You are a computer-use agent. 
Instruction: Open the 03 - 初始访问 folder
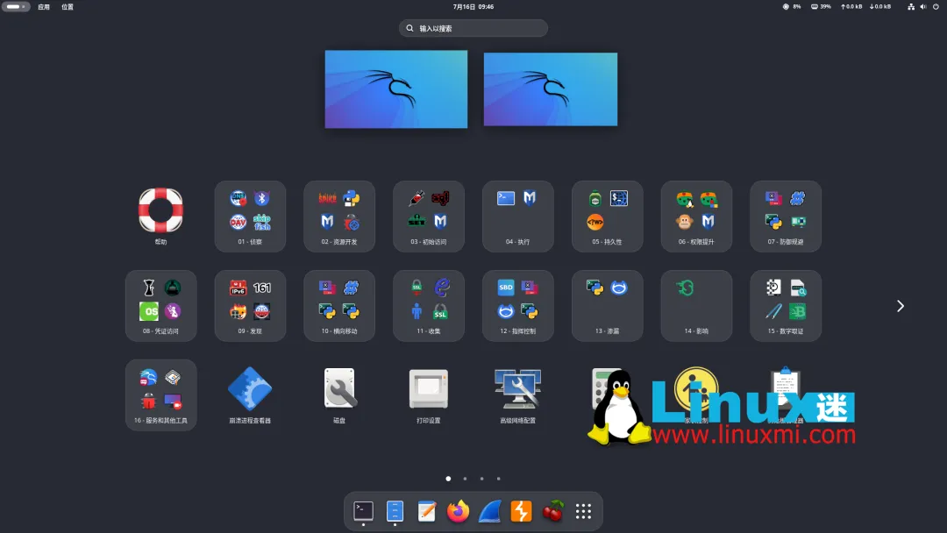click(429, 217)
